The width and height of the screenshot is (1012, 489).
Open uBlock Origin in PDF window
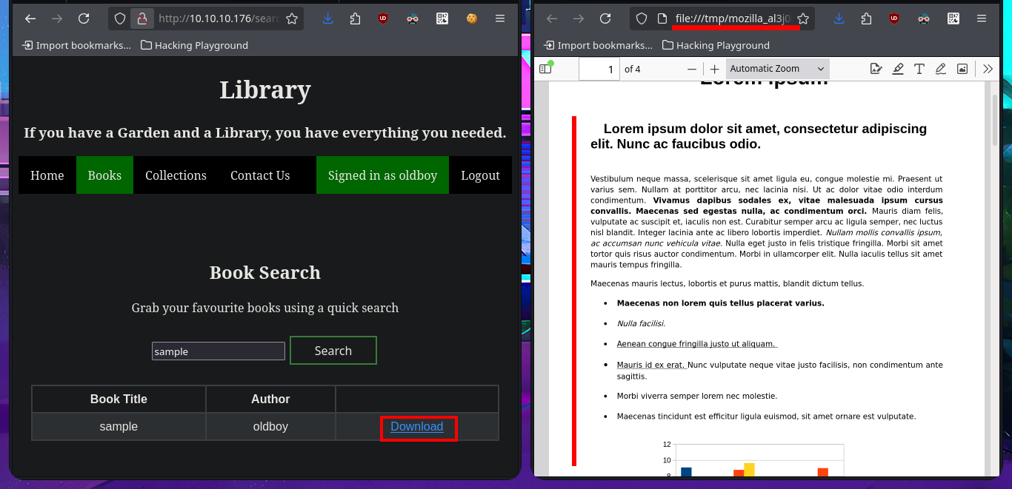pyautogui.click(x=893, y=18)
